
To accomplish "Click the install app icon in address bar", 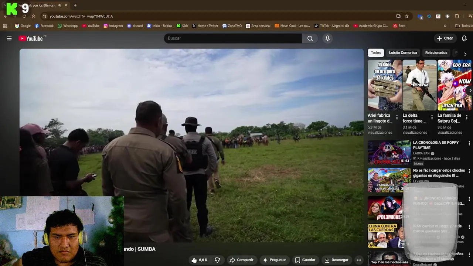I will (x=398, y=16).
